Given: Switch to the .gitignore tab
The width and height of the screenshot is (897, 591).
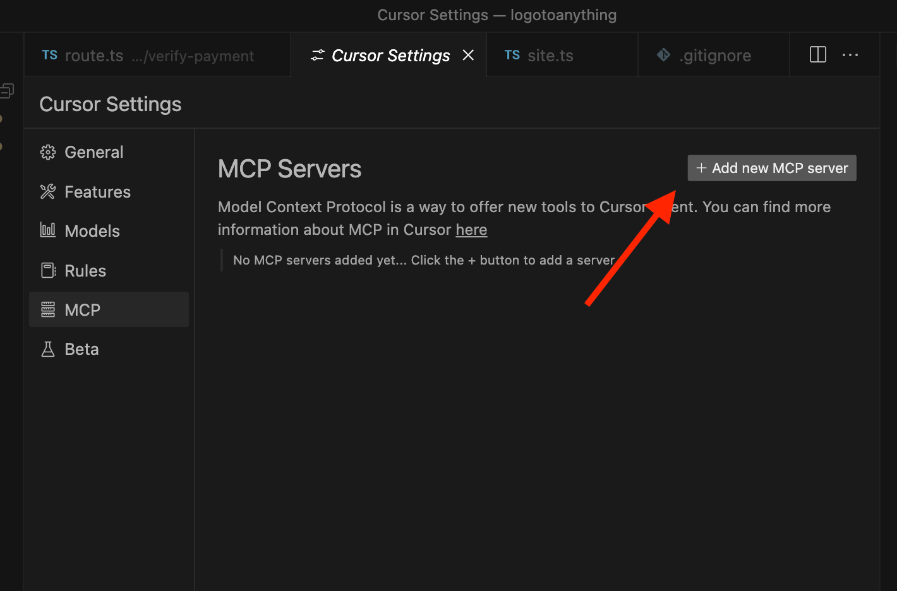Looking at the screenshot, I should coord(714,55).
